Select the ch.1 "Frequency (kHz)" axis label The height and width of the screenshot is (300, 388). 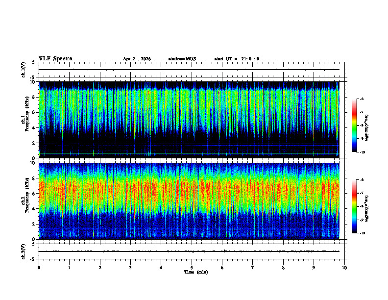pos(27,114)
